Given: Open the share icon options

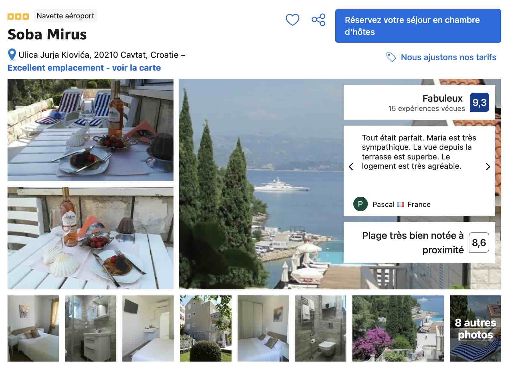Looking at the screenshot, I should (x=318, y=20).
